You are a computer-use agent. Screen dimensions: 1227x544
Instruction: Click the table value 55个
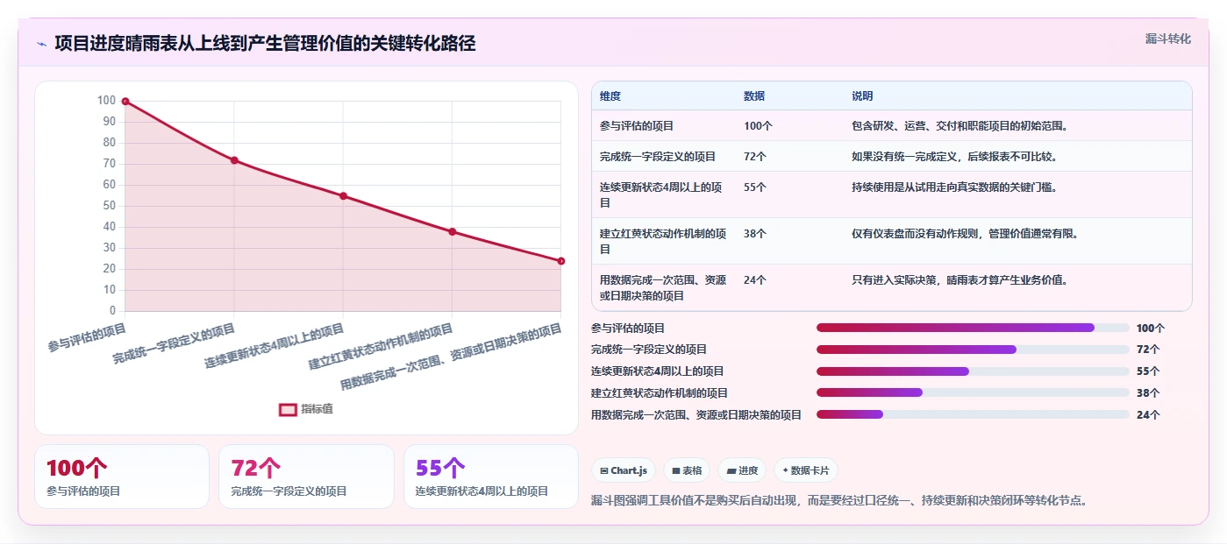(755, 187)
